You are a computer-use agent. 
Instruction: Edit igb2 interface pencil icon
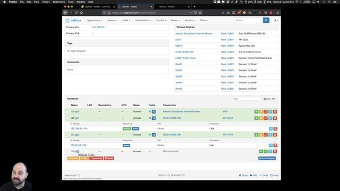270,135
